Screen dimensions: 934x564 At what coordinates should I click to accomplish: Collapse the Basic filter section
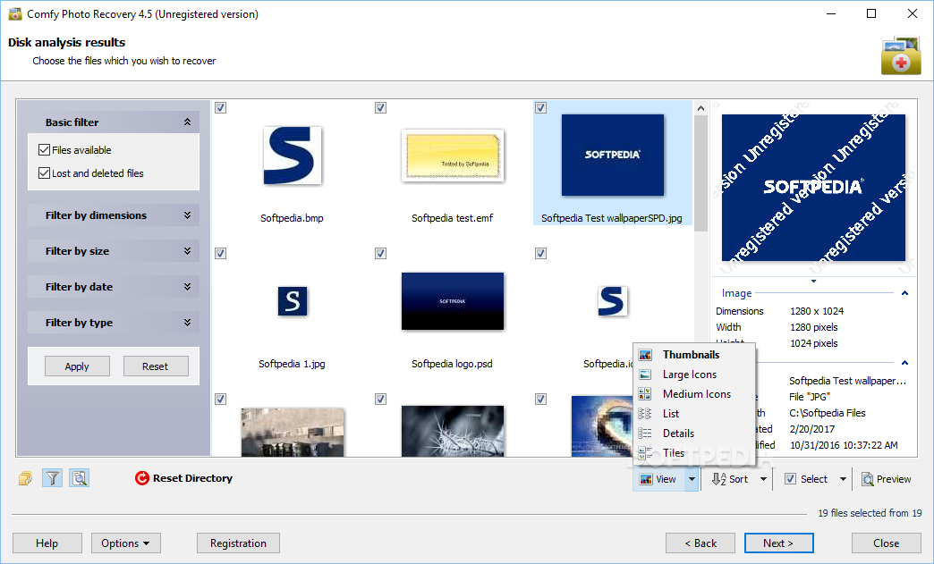[x=187, y=122]
